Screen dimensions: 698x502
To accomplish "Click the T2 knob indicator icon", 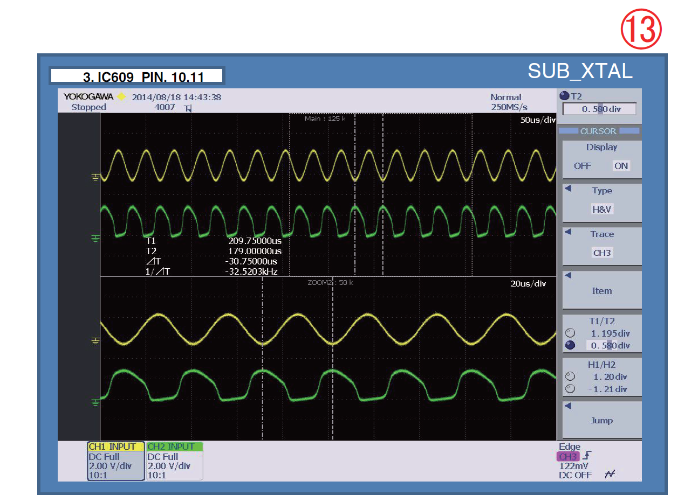I will [564, 95].
